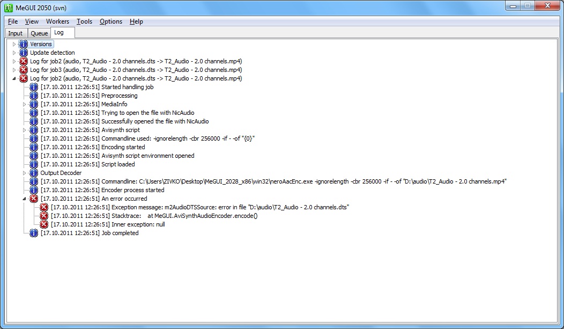Open the View menu
Viewport: 564px width, 329px height.
point(32,21)
